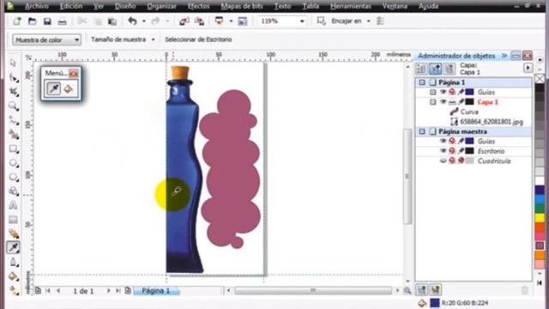Create a new document

click(17, 21)
